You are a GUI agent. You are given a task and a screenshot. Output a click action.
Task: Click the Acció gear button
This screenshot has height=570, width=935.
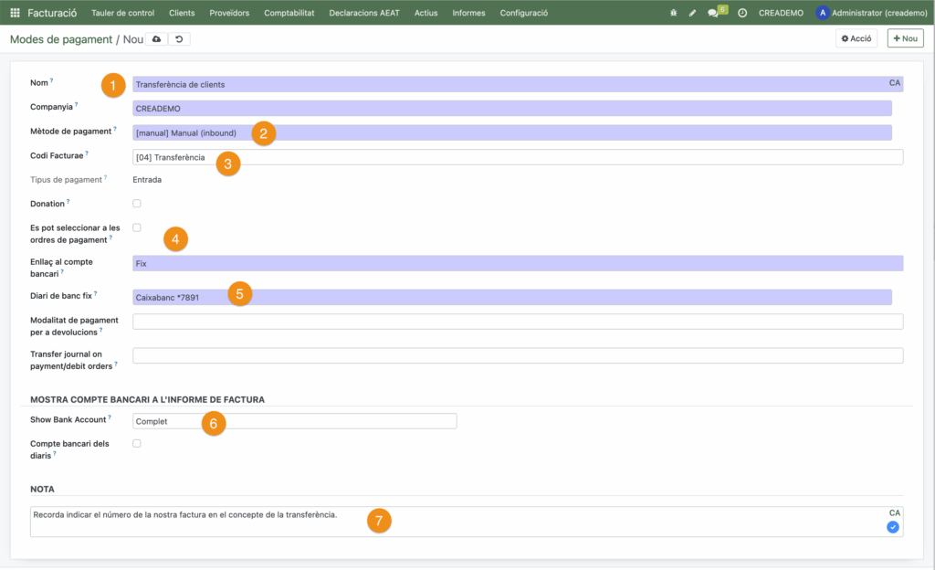pyautogui.click(x=856, y=38)
